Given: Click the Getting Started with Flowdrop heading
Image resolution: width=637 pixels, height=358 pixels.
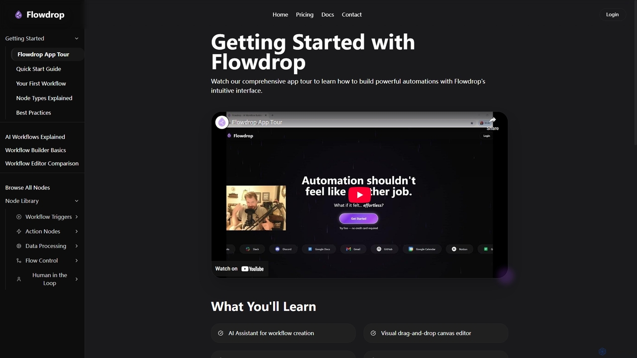Looking at the screenshot, I should click(313, 52).
